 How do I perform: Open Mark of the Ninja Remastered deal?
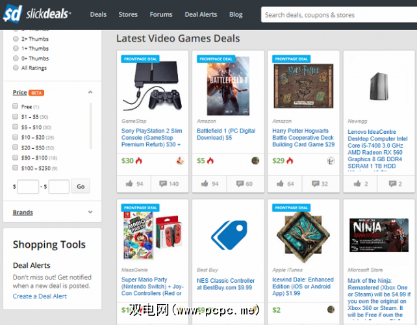click(379, 298)
